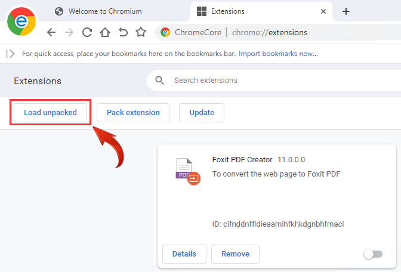Click the Extensions page heading

pyautogui.click(x=38, y=81)
